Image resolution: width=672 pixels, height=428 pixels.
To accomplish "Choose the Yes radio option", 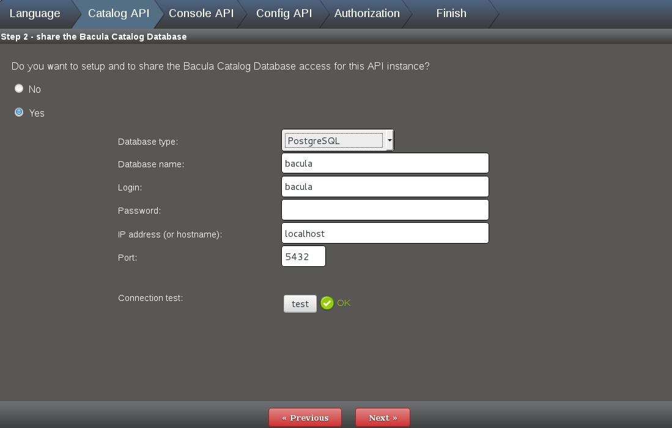I will click(19, 112).
